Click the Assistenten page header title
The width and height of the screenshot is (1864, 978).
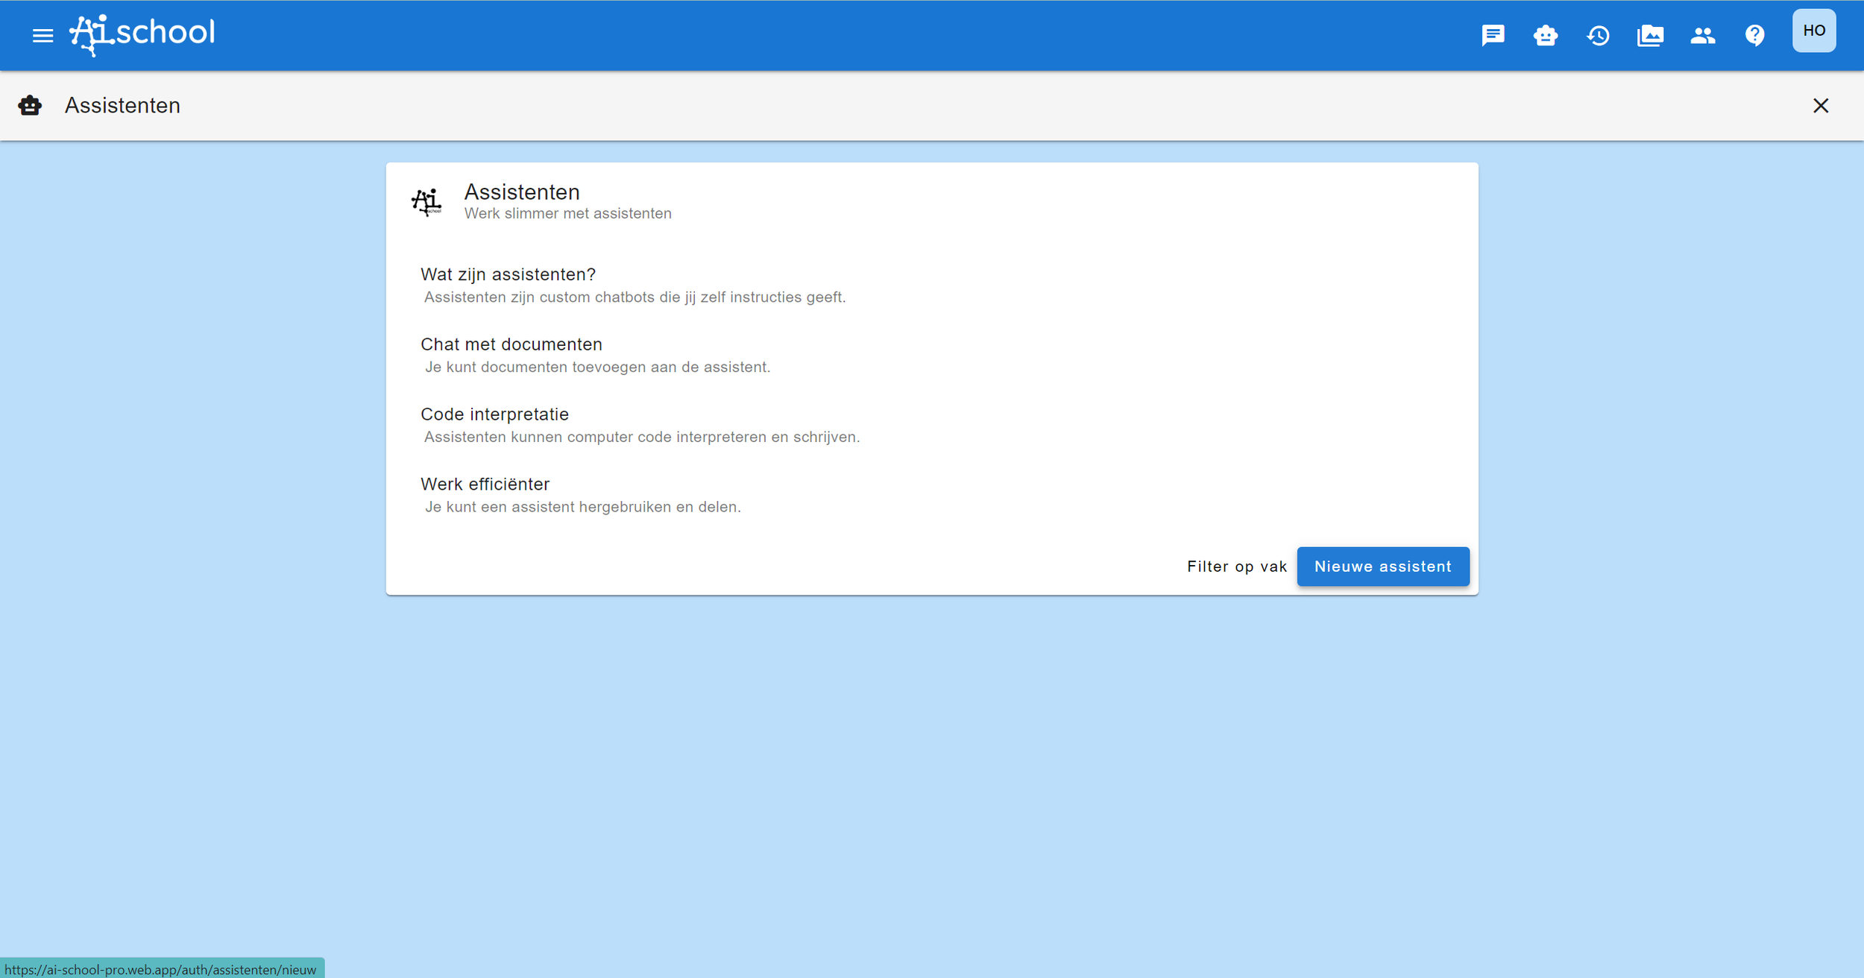(122, 106)
